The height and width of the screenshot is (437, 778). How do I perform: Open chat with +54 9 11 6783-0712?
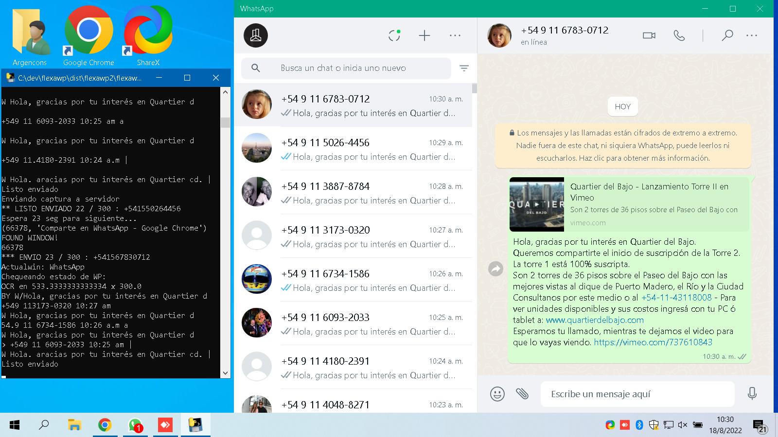(x=353, y=105)
